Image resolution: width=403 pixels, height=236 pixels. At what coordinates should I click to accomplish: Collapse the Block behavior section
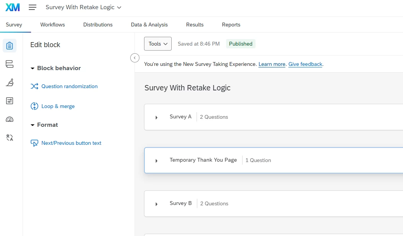click(33, 68)
